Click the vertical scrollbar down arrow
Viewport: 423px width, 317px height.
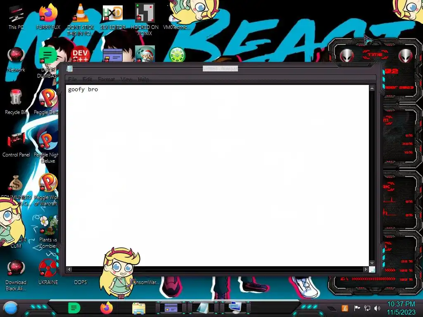(372, 263)
